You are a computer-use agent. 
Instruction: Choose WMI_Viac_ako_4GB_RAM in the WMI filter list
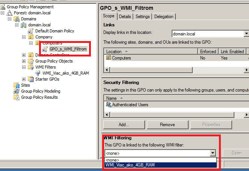tap(160, 165)
